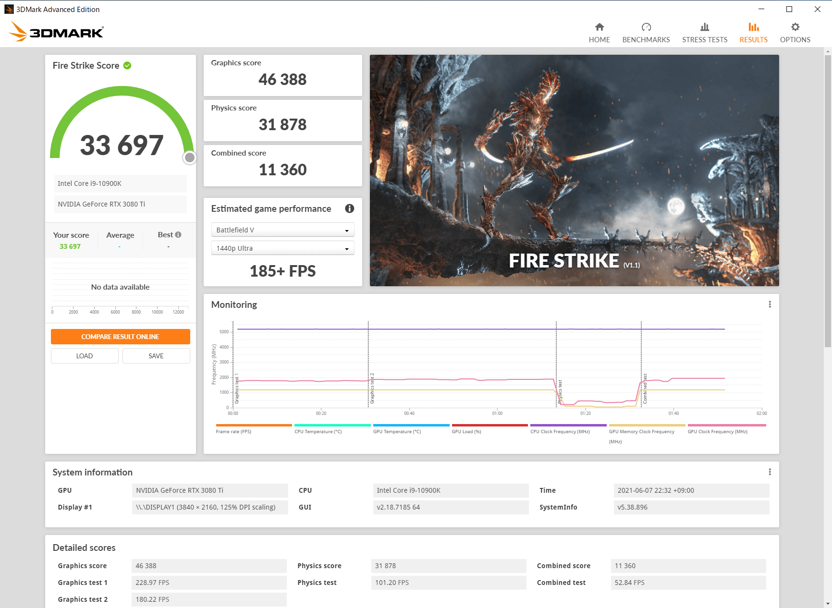Click the vertical scrollbar down arrow

click(x=827, y=604)
